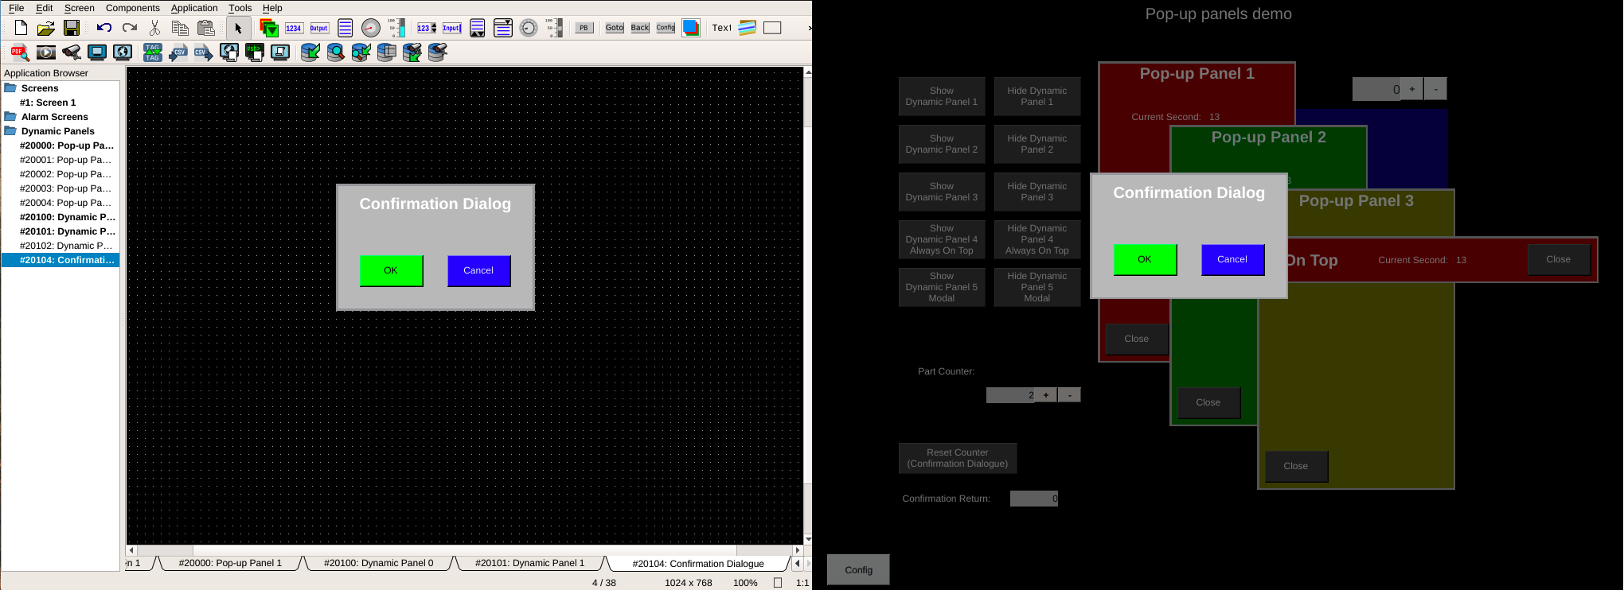Insert 'Text' label component
This screenshot has height=590, width=1624.
click(x=722, y=28)
